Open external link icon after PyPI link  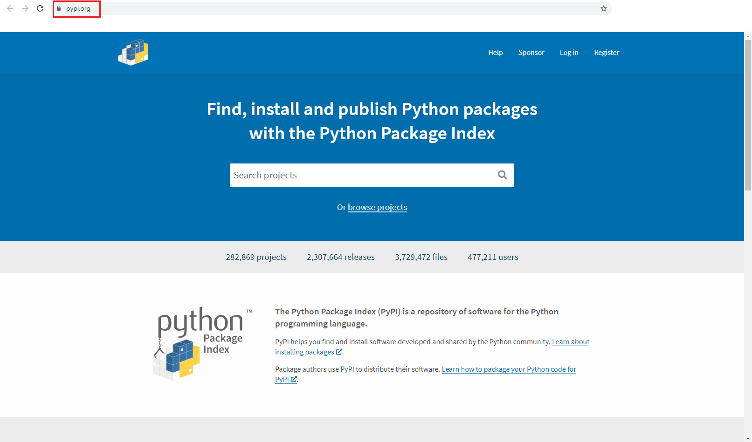(x=294, y=380)
